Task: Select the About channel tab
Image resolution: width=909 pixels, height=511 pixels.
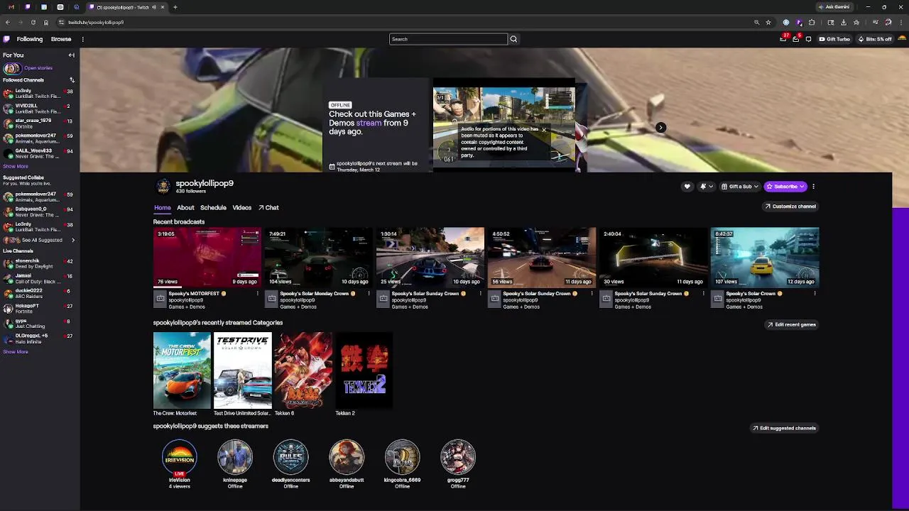Action: coord(185,207)
